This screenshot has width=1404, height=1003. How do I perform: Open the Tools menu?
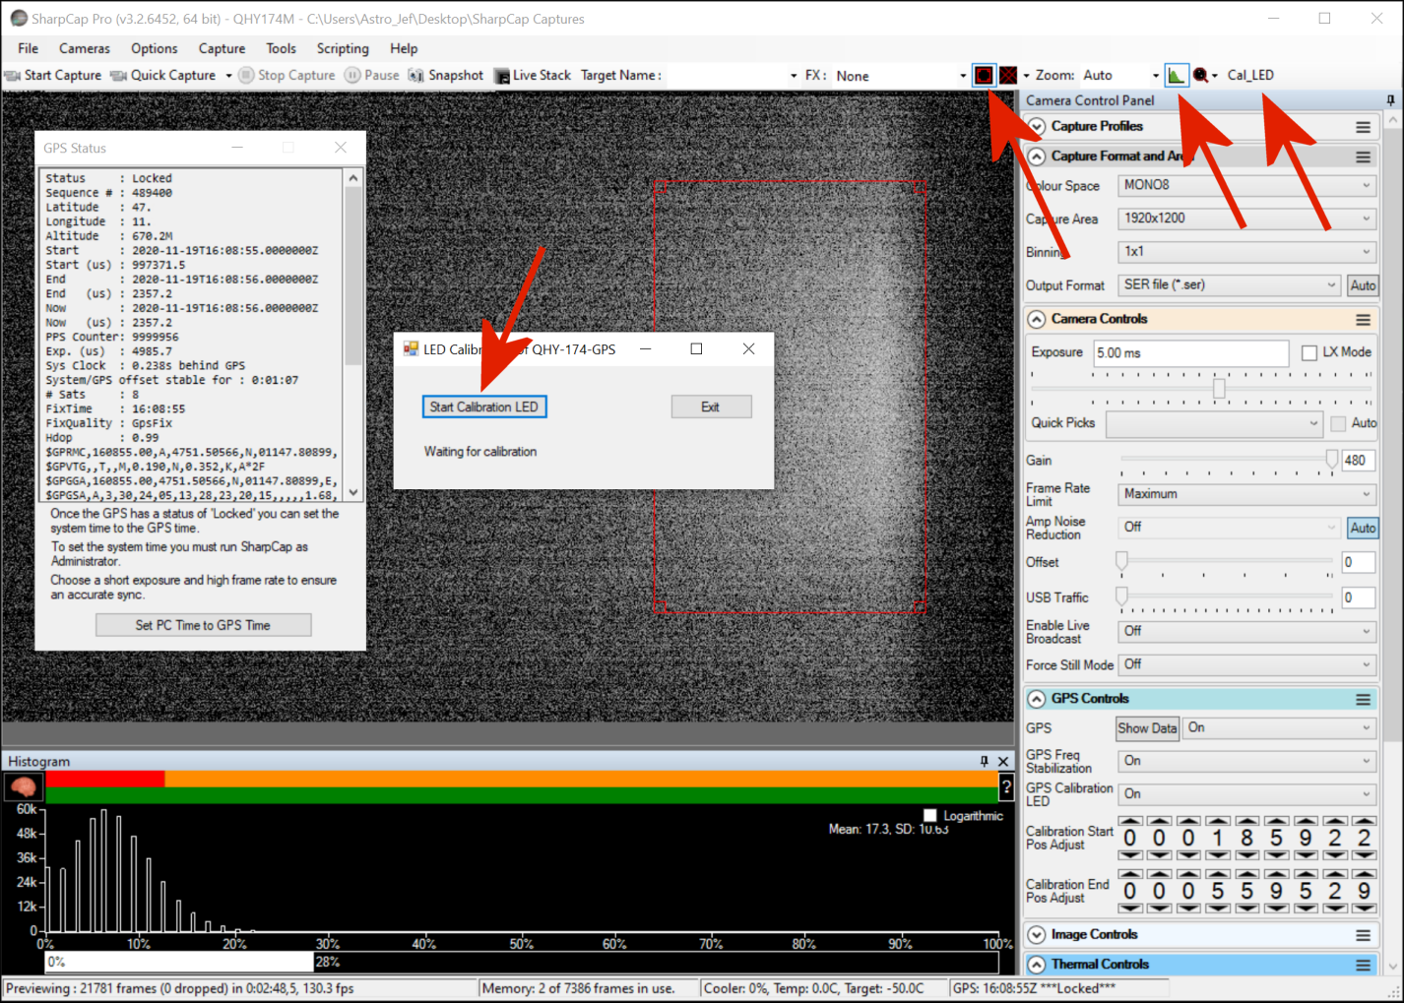pos(281,48)
